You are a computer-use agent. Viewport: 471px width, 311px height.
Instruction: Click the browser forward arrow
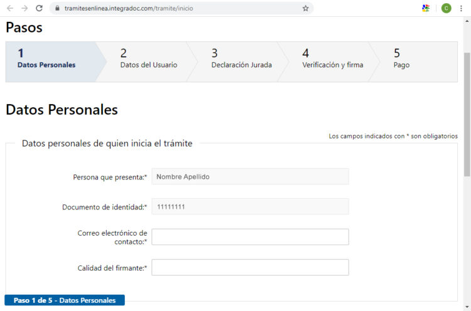pos(24,8)
